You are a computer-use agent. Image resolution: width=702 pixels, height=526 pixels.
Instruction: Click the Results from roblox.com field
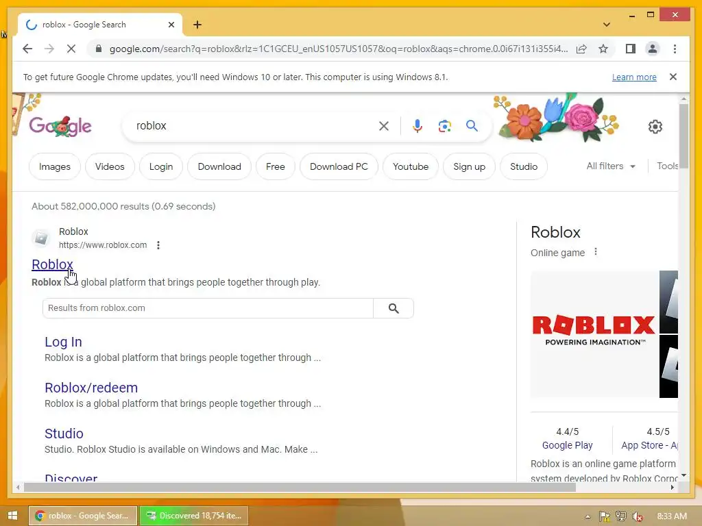(x=208, y=308)
